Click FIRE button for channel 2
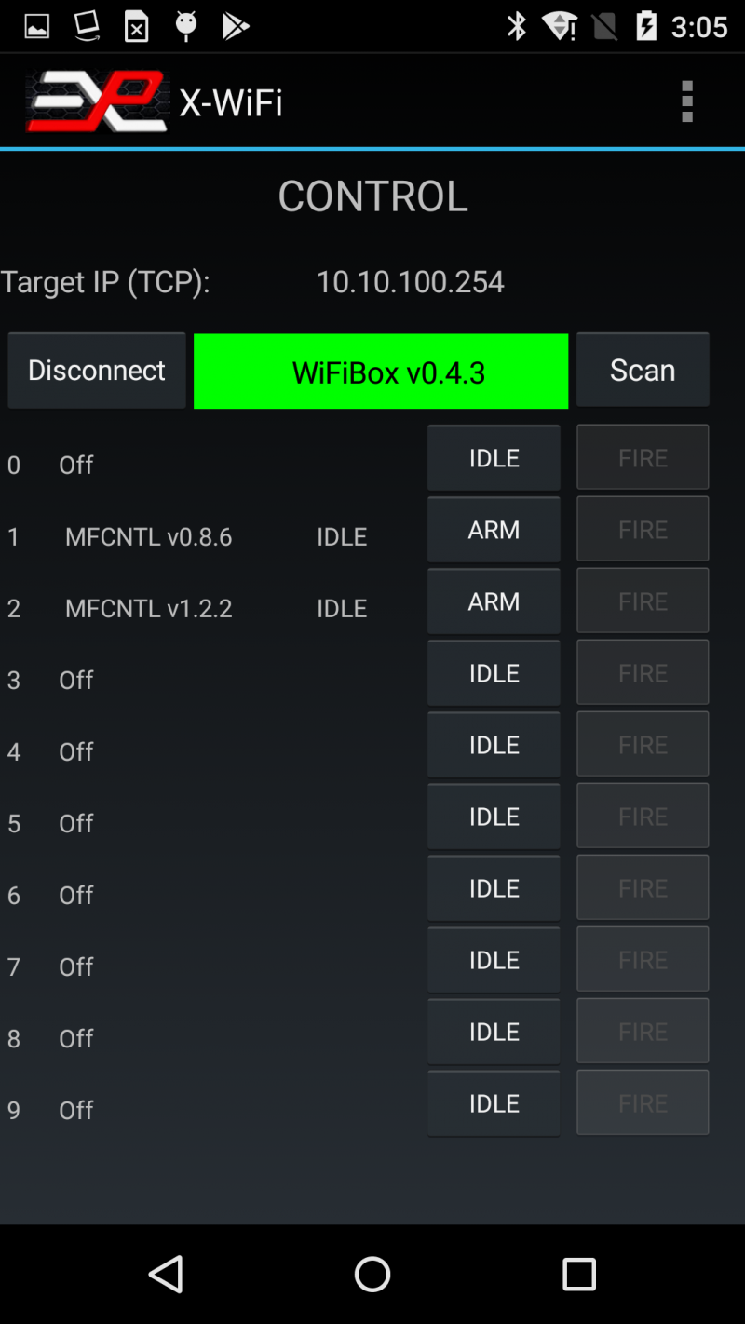The image size is (745, 1324). [x=643, y=601]
